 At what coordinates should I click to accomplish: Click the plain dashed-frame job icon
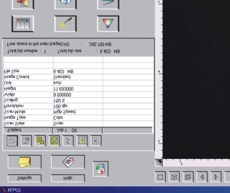(12, 141)
